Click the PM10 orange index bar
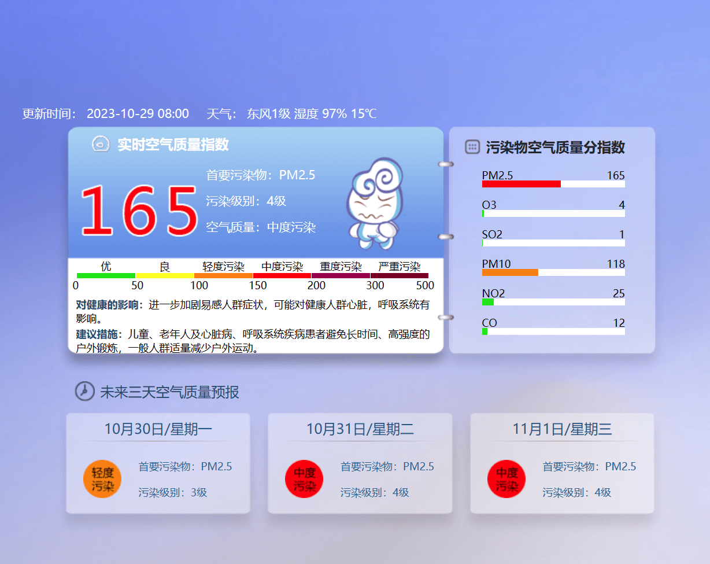The height and width of the screenshot is (564, 710). [510, 272]
